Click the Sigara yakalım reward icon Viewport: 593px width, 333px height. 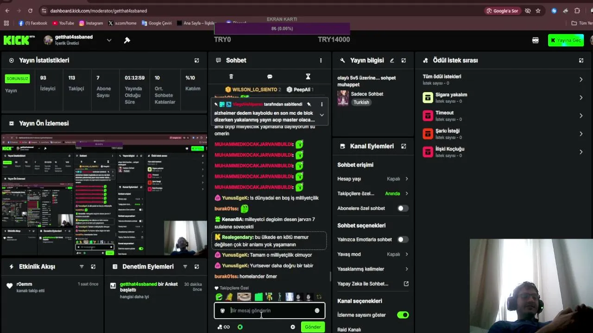click(428, 98)
